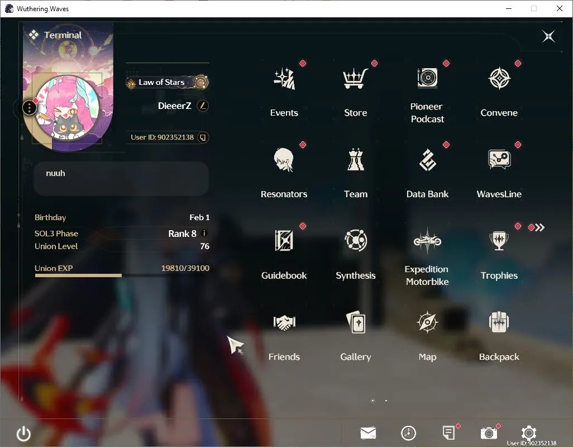Open the mail envelope icon
Screen dimensions: 573x447
point(368,433)
